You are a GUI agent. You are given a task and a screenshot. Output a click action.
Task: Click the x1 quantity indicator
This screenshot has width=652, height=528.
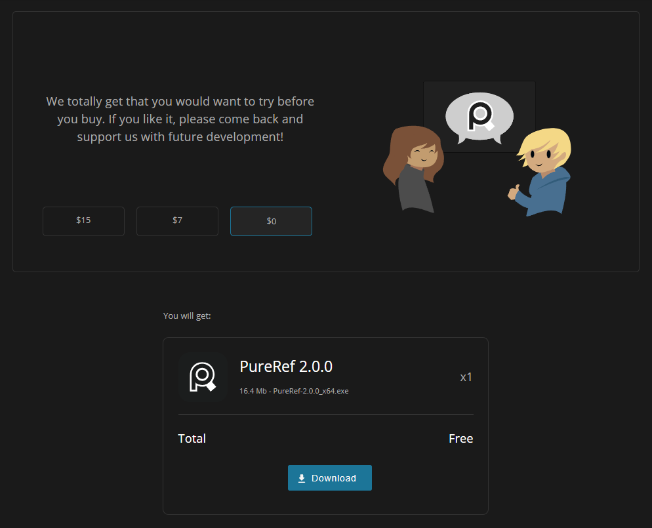tap(466, 377)
